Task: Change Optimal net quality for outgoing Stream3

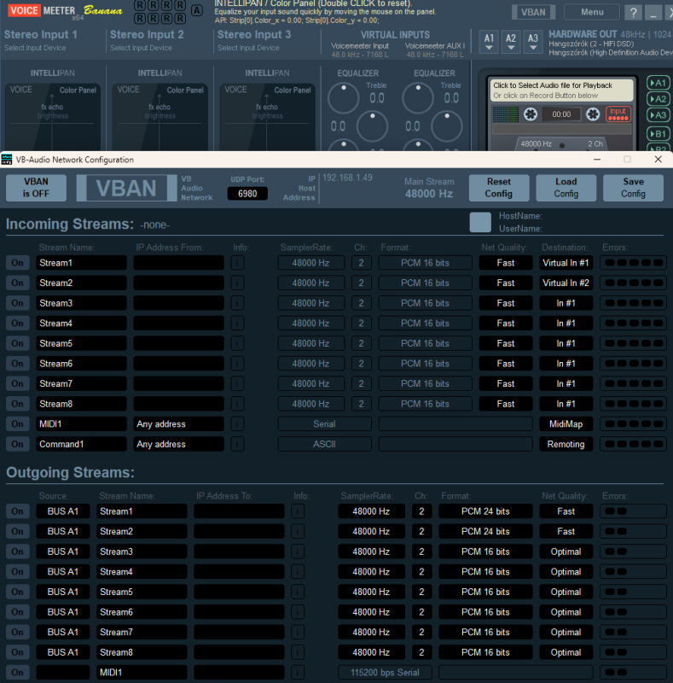Action: (x=566, y=552)
